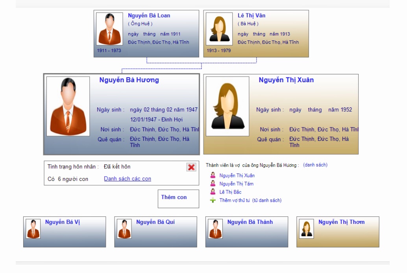The image size is (407, 273).
Task: Click Nguyễn Thị Thơm's small avatar
Action: pos(307,229)
